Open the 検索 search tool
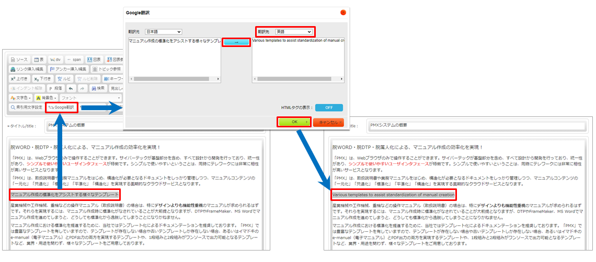The height and width of the screenshot is (262, 596). click(98, 89)
